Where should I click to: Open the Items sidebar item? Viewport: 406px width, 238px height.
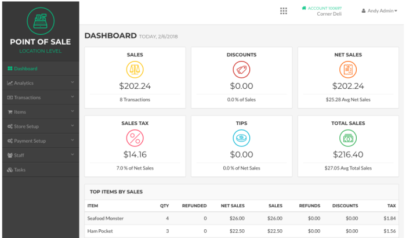coord(41,112)
